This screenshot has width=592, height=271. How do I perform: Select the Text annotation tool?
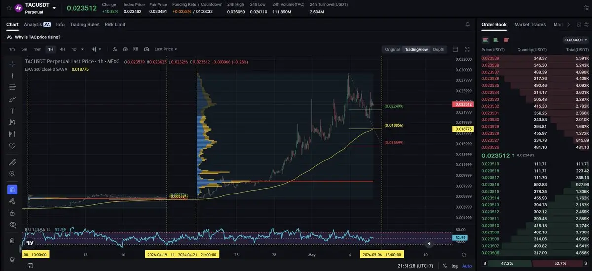point(12,111)
